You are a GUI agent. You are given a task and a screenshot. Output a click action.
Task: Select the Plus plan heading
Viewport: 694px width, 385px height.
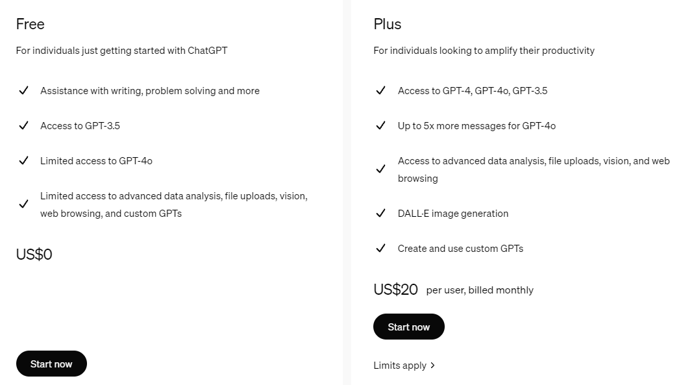point(388,24)
